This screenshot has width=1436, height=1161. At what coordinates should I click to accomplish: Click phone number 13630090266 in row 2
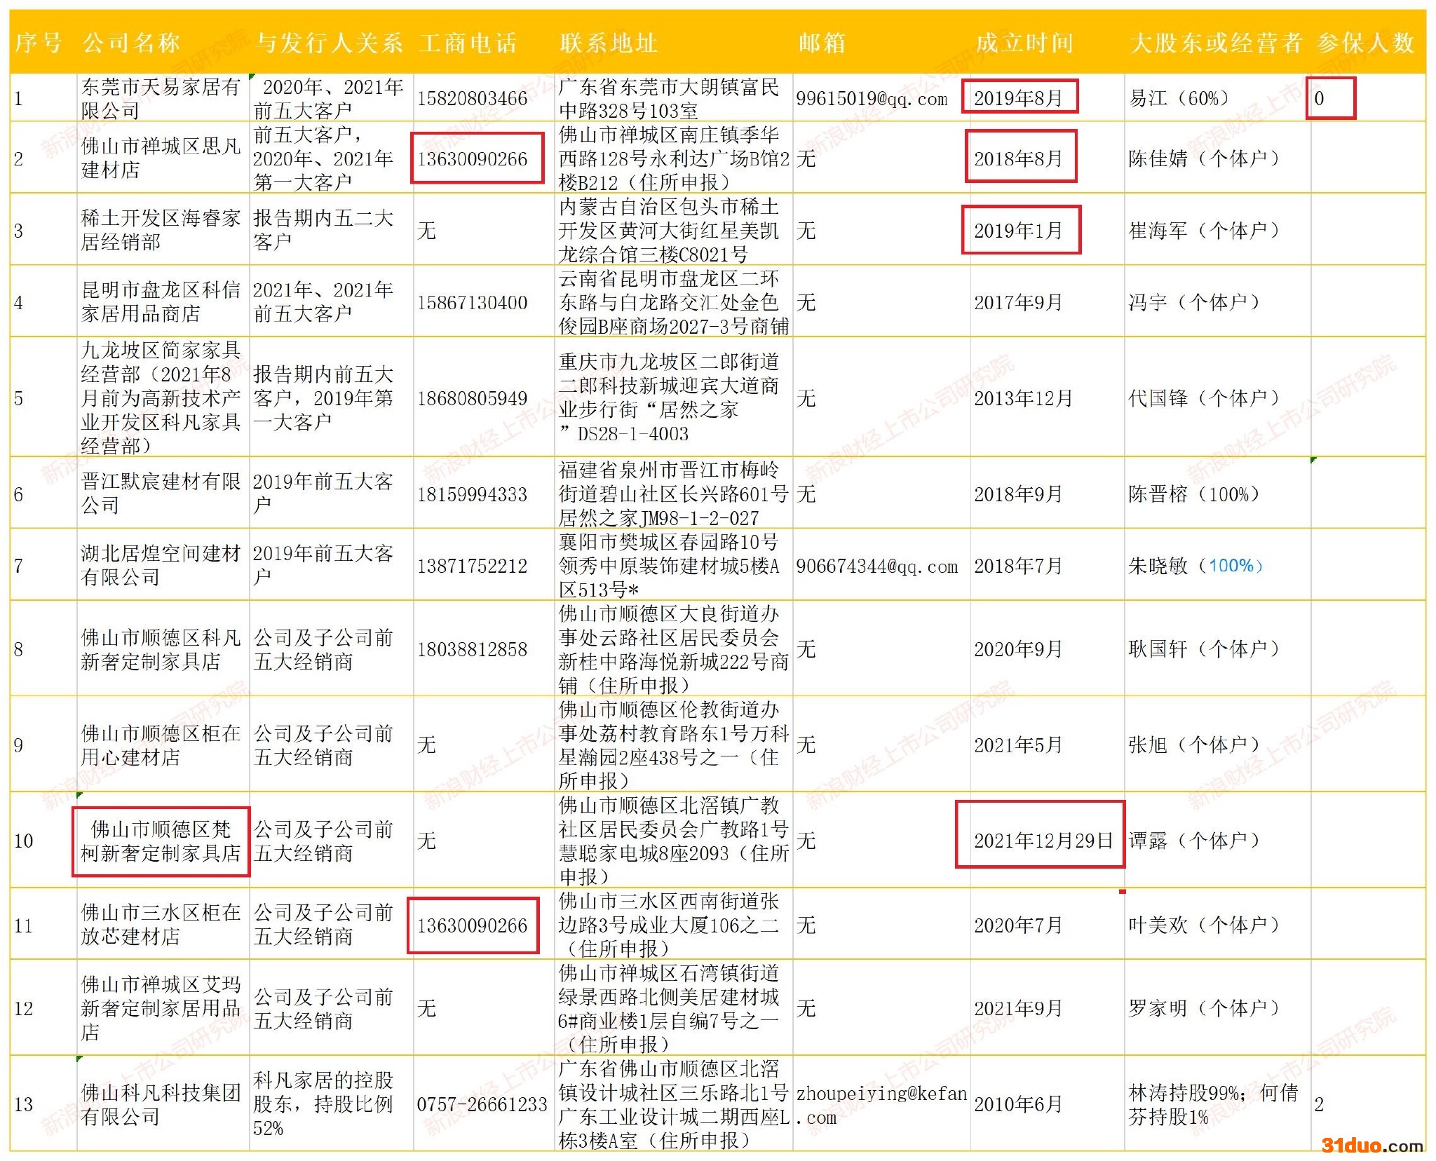[473, 159]
